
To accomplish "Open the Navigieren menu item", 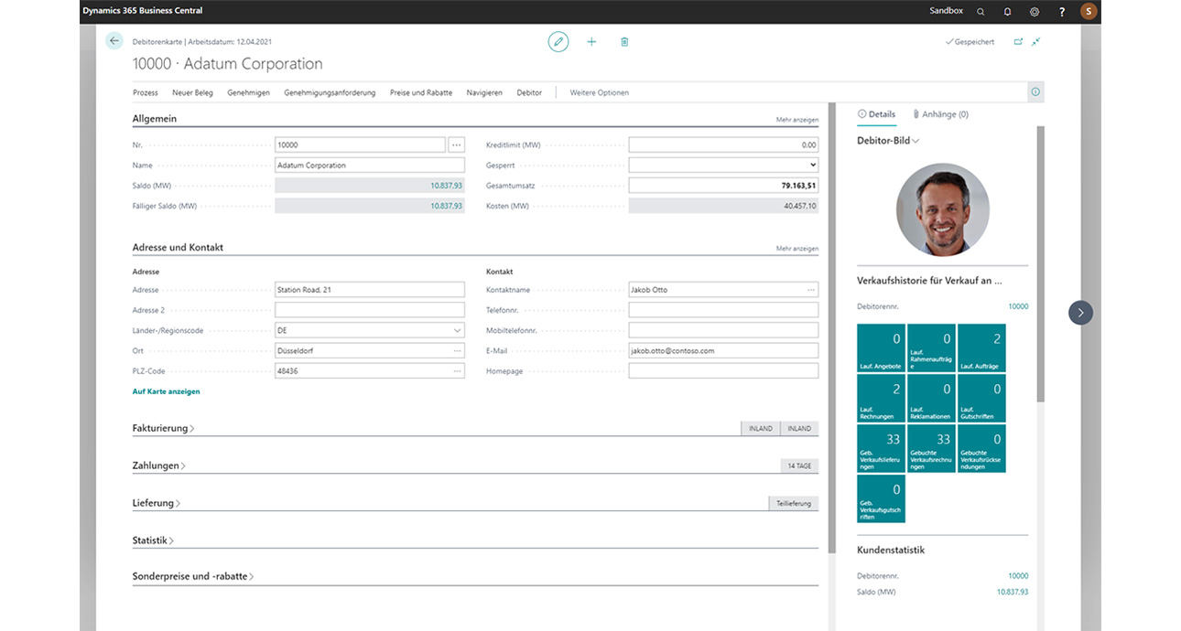I will pos(484,92).
